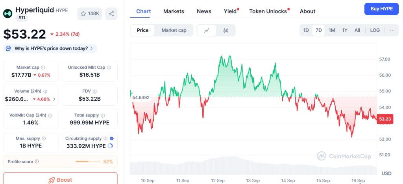Toggle chart to Price view
403x184 pixels.
142,30
